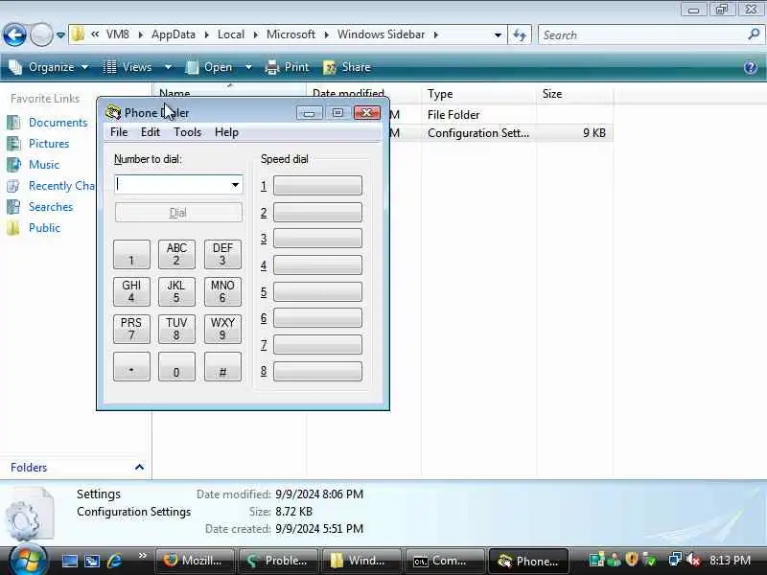Image resolution: width=767 pixels, height=575 pixels.
Task: Click Speed dial button 1
Action: pos(317,185)
